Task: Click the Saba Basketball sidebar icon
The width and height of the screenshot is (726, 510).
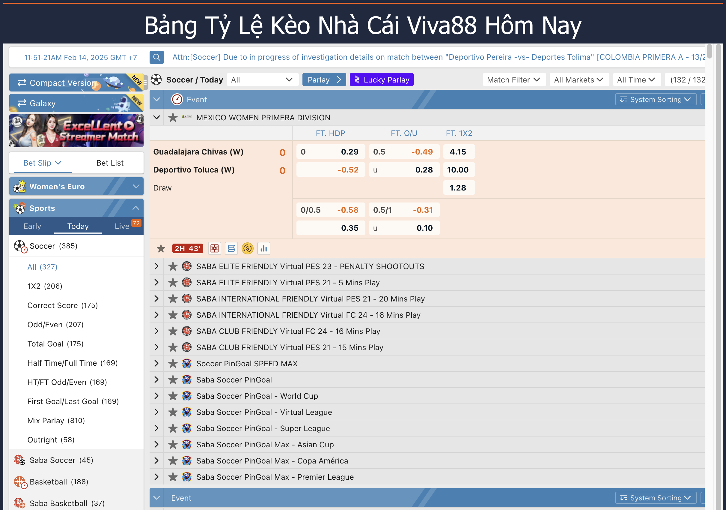Action: coord(19,503)
